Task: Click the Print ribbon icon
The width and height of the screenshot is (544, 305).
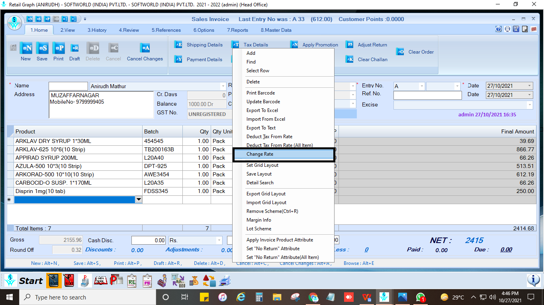Action: pos(59,48)
